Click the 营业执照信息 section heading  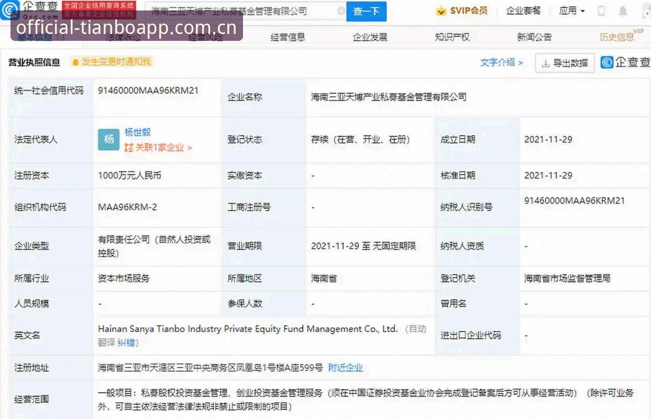pyautogui.click(x=34, y=62)
